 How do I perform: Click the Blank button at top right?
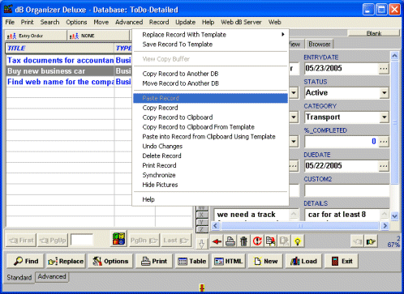pos(374,33)
